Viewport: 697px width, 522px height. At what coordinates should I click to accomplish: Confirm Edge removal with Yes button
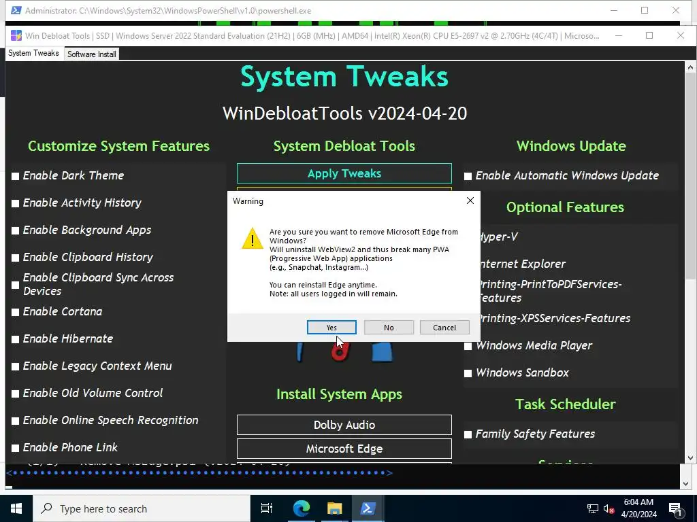click(331, 328)
